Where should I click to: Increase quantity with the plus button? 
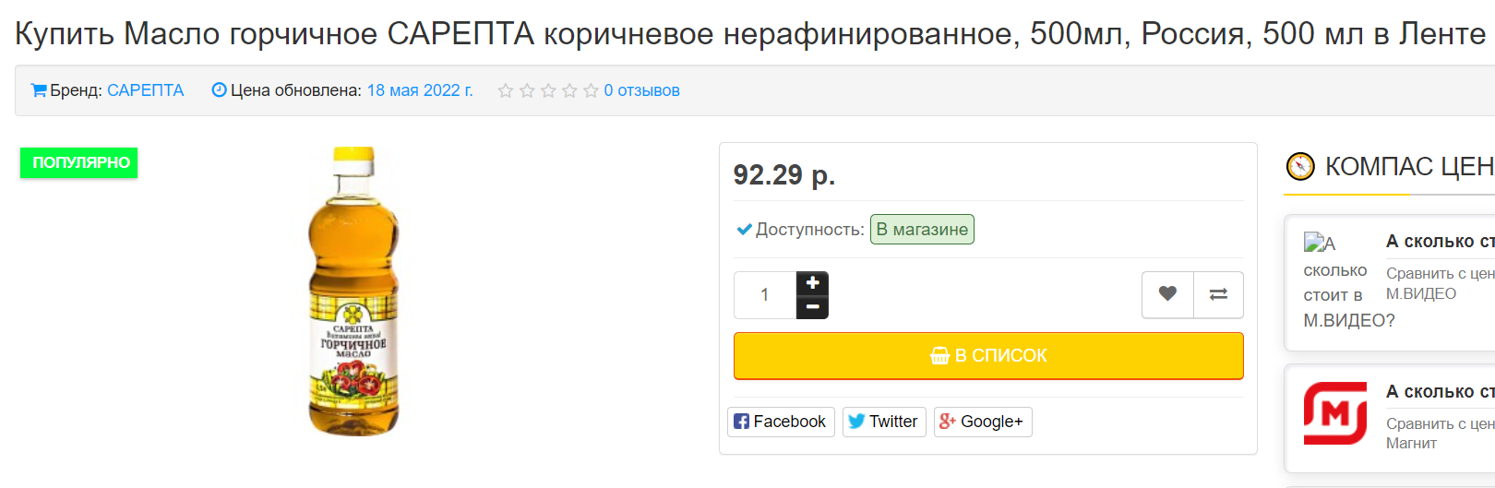click(812, 283)
